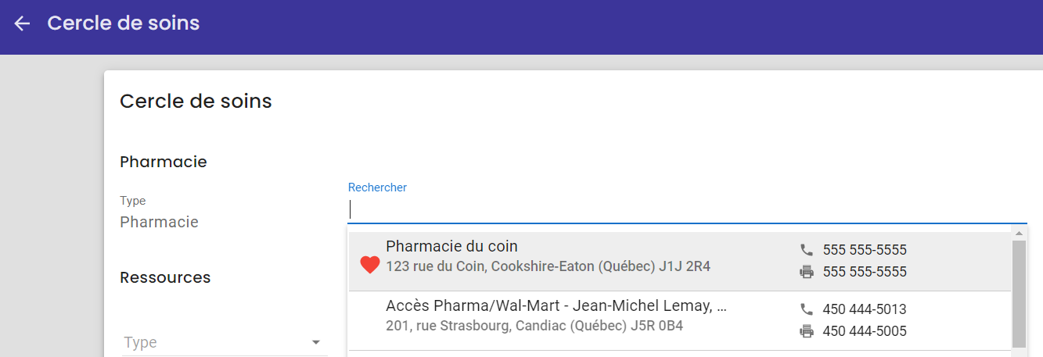Open the Type dropdown under Ressources
Screen dimensions: 1043x357
(225, 342)
